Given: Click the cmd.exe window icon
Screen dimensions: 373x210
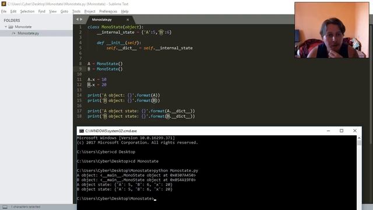Looking at the screenshot, I should [82, 131].
